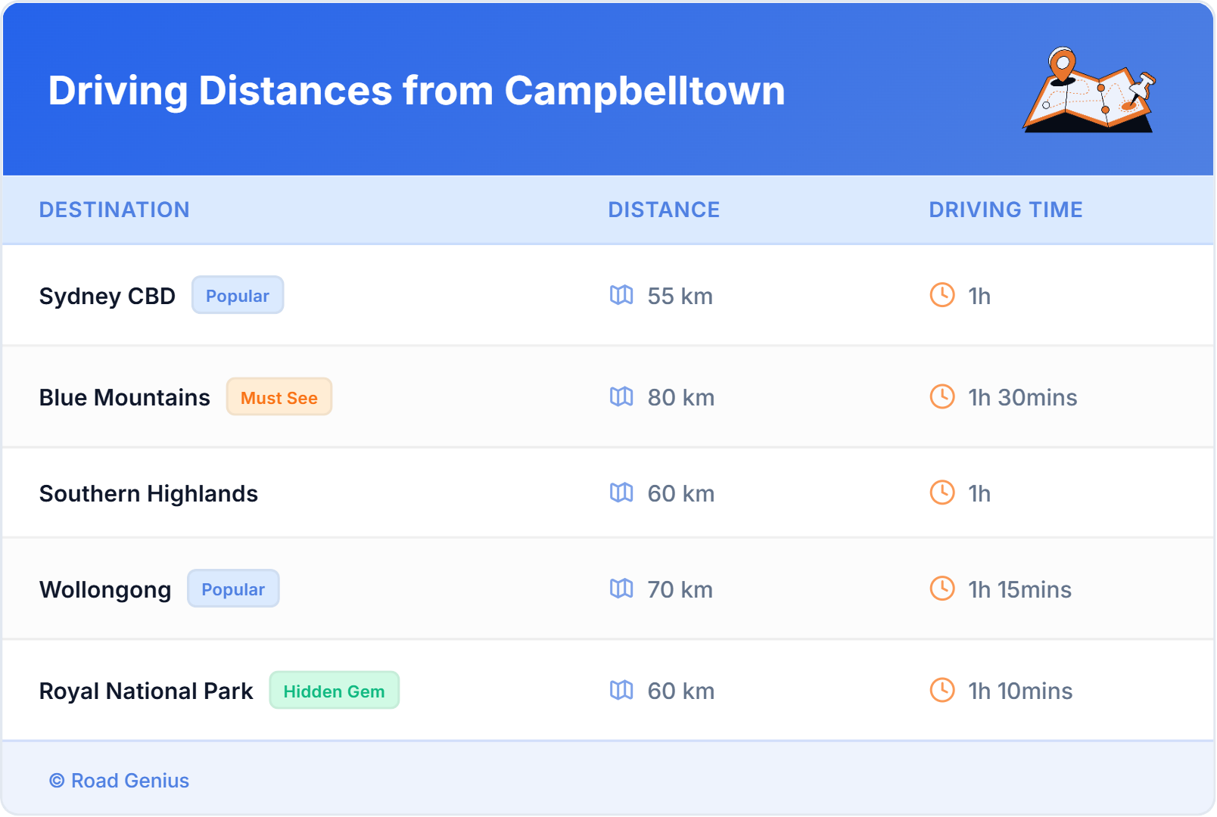
Task: Toggle the Must See badge on Blue Mountains
Action: point(279,396)
